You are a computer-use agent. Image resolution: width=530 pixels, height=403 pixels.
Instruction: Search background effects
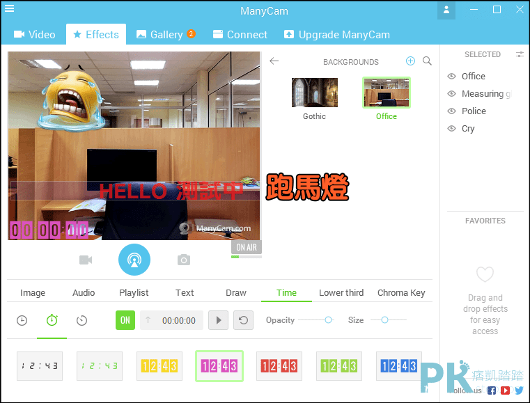(427, 61)
